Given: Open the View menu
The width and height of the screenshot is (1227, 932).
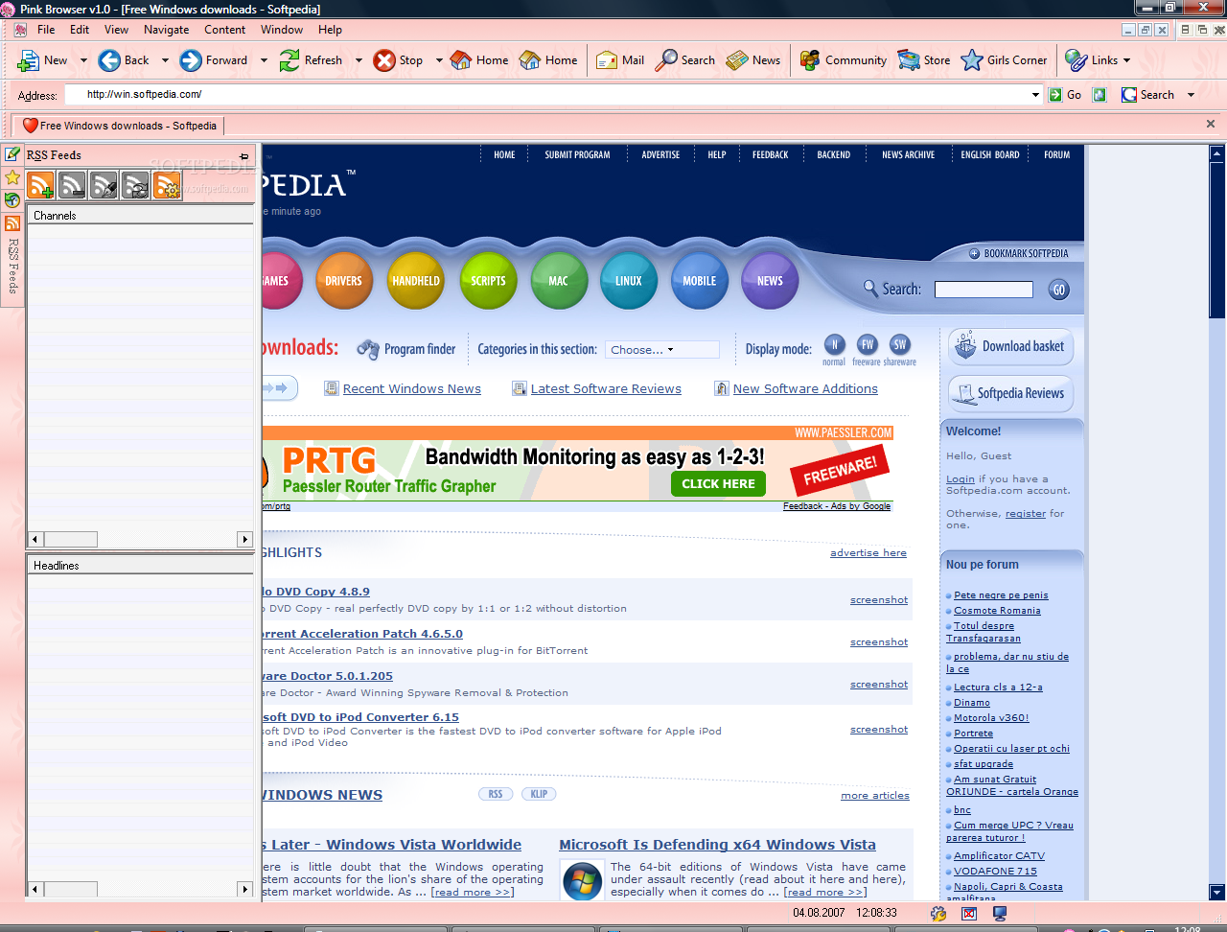Looking at the screenshot, I should click(116, 30).
